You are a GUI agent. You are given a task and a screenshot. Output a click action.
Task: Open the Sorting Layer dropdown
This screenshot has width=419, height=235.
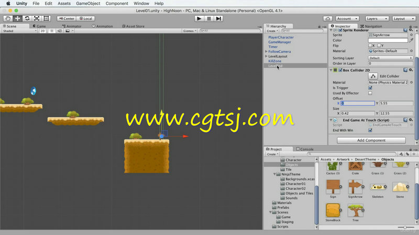(390, 58)
